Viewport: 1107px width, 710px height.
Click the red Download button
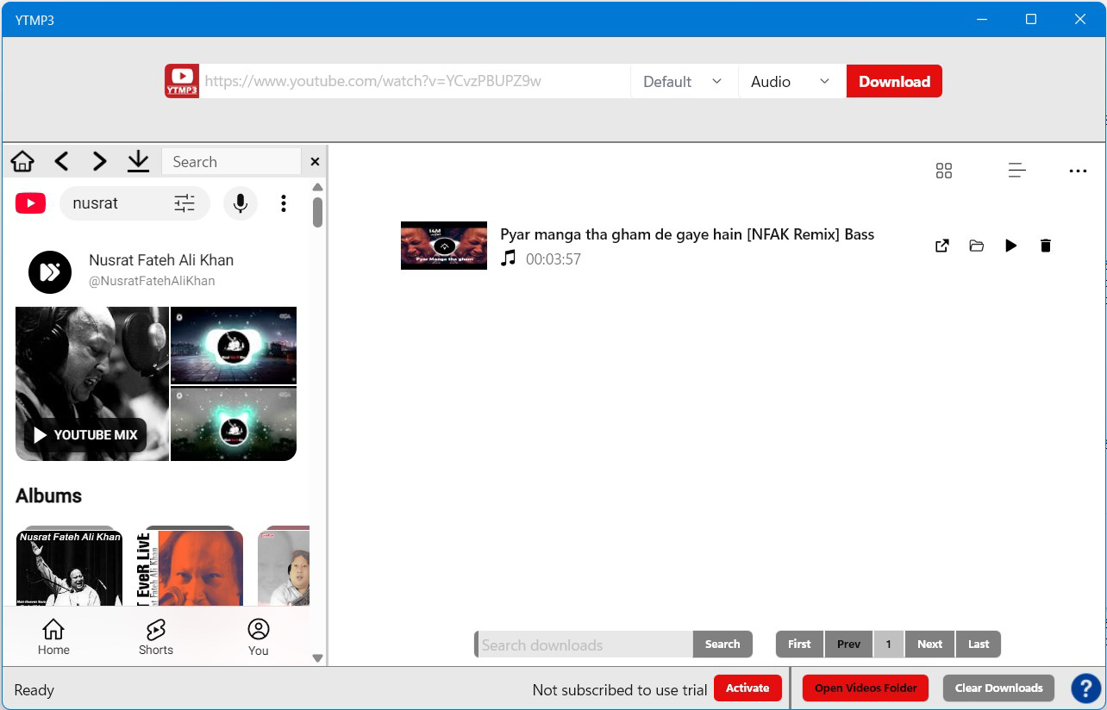[x=894, y=81]
